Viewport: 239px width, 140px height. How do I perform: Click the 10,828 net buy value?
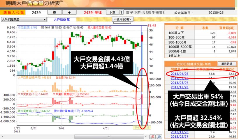(231, 47)
